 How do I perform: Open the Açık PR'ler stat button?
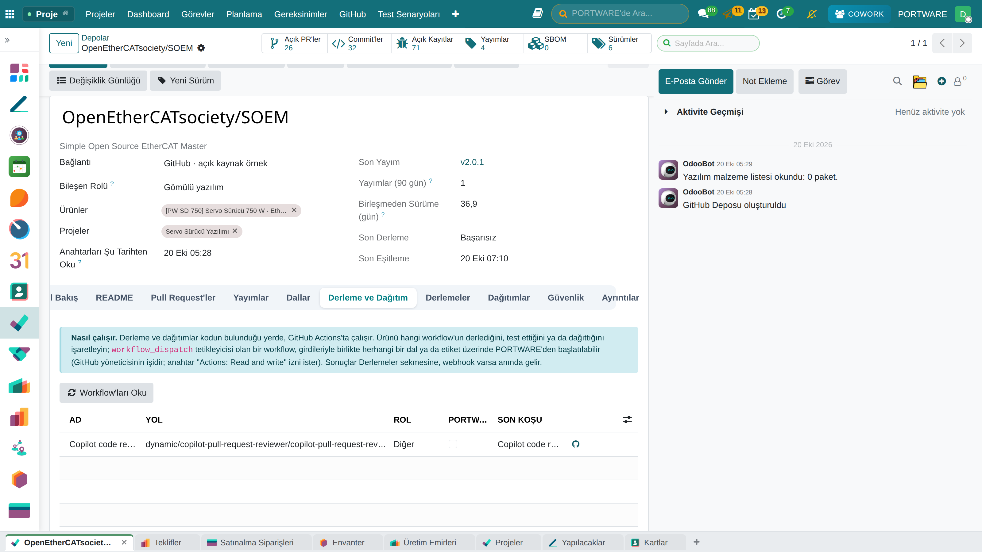(295, 43)
